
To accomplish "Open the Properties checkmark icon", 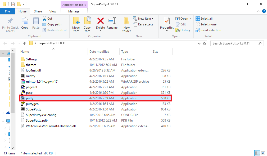I will tap(167, 21).
